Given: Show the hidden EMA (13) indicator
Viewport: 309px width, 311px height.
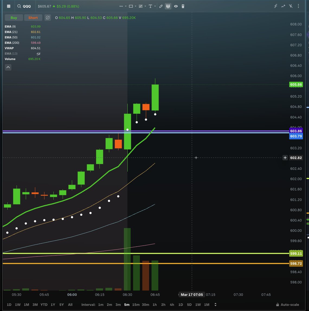Looking at the screenshot, I should click(38, 54).
